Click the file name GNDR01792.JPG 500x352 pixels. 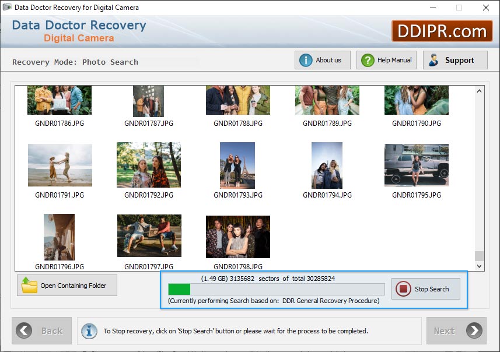149,195
